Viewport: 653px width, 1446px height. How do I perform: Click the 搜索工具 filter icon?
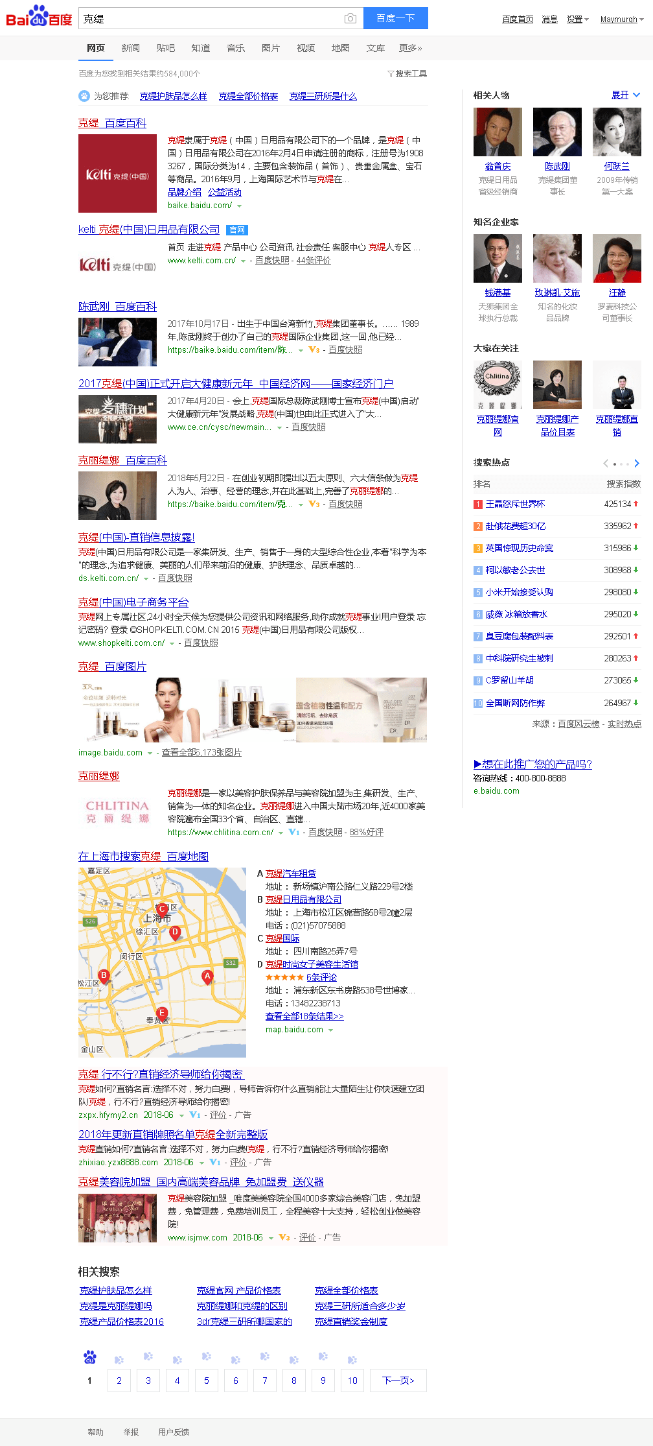click(x=391, y=74)
